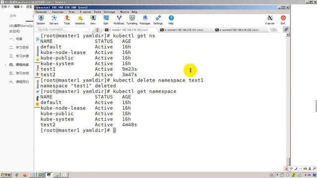317x178 pixels.
Task: Click the 'test1' row showing 9m23s
Action: coord(89,69)
